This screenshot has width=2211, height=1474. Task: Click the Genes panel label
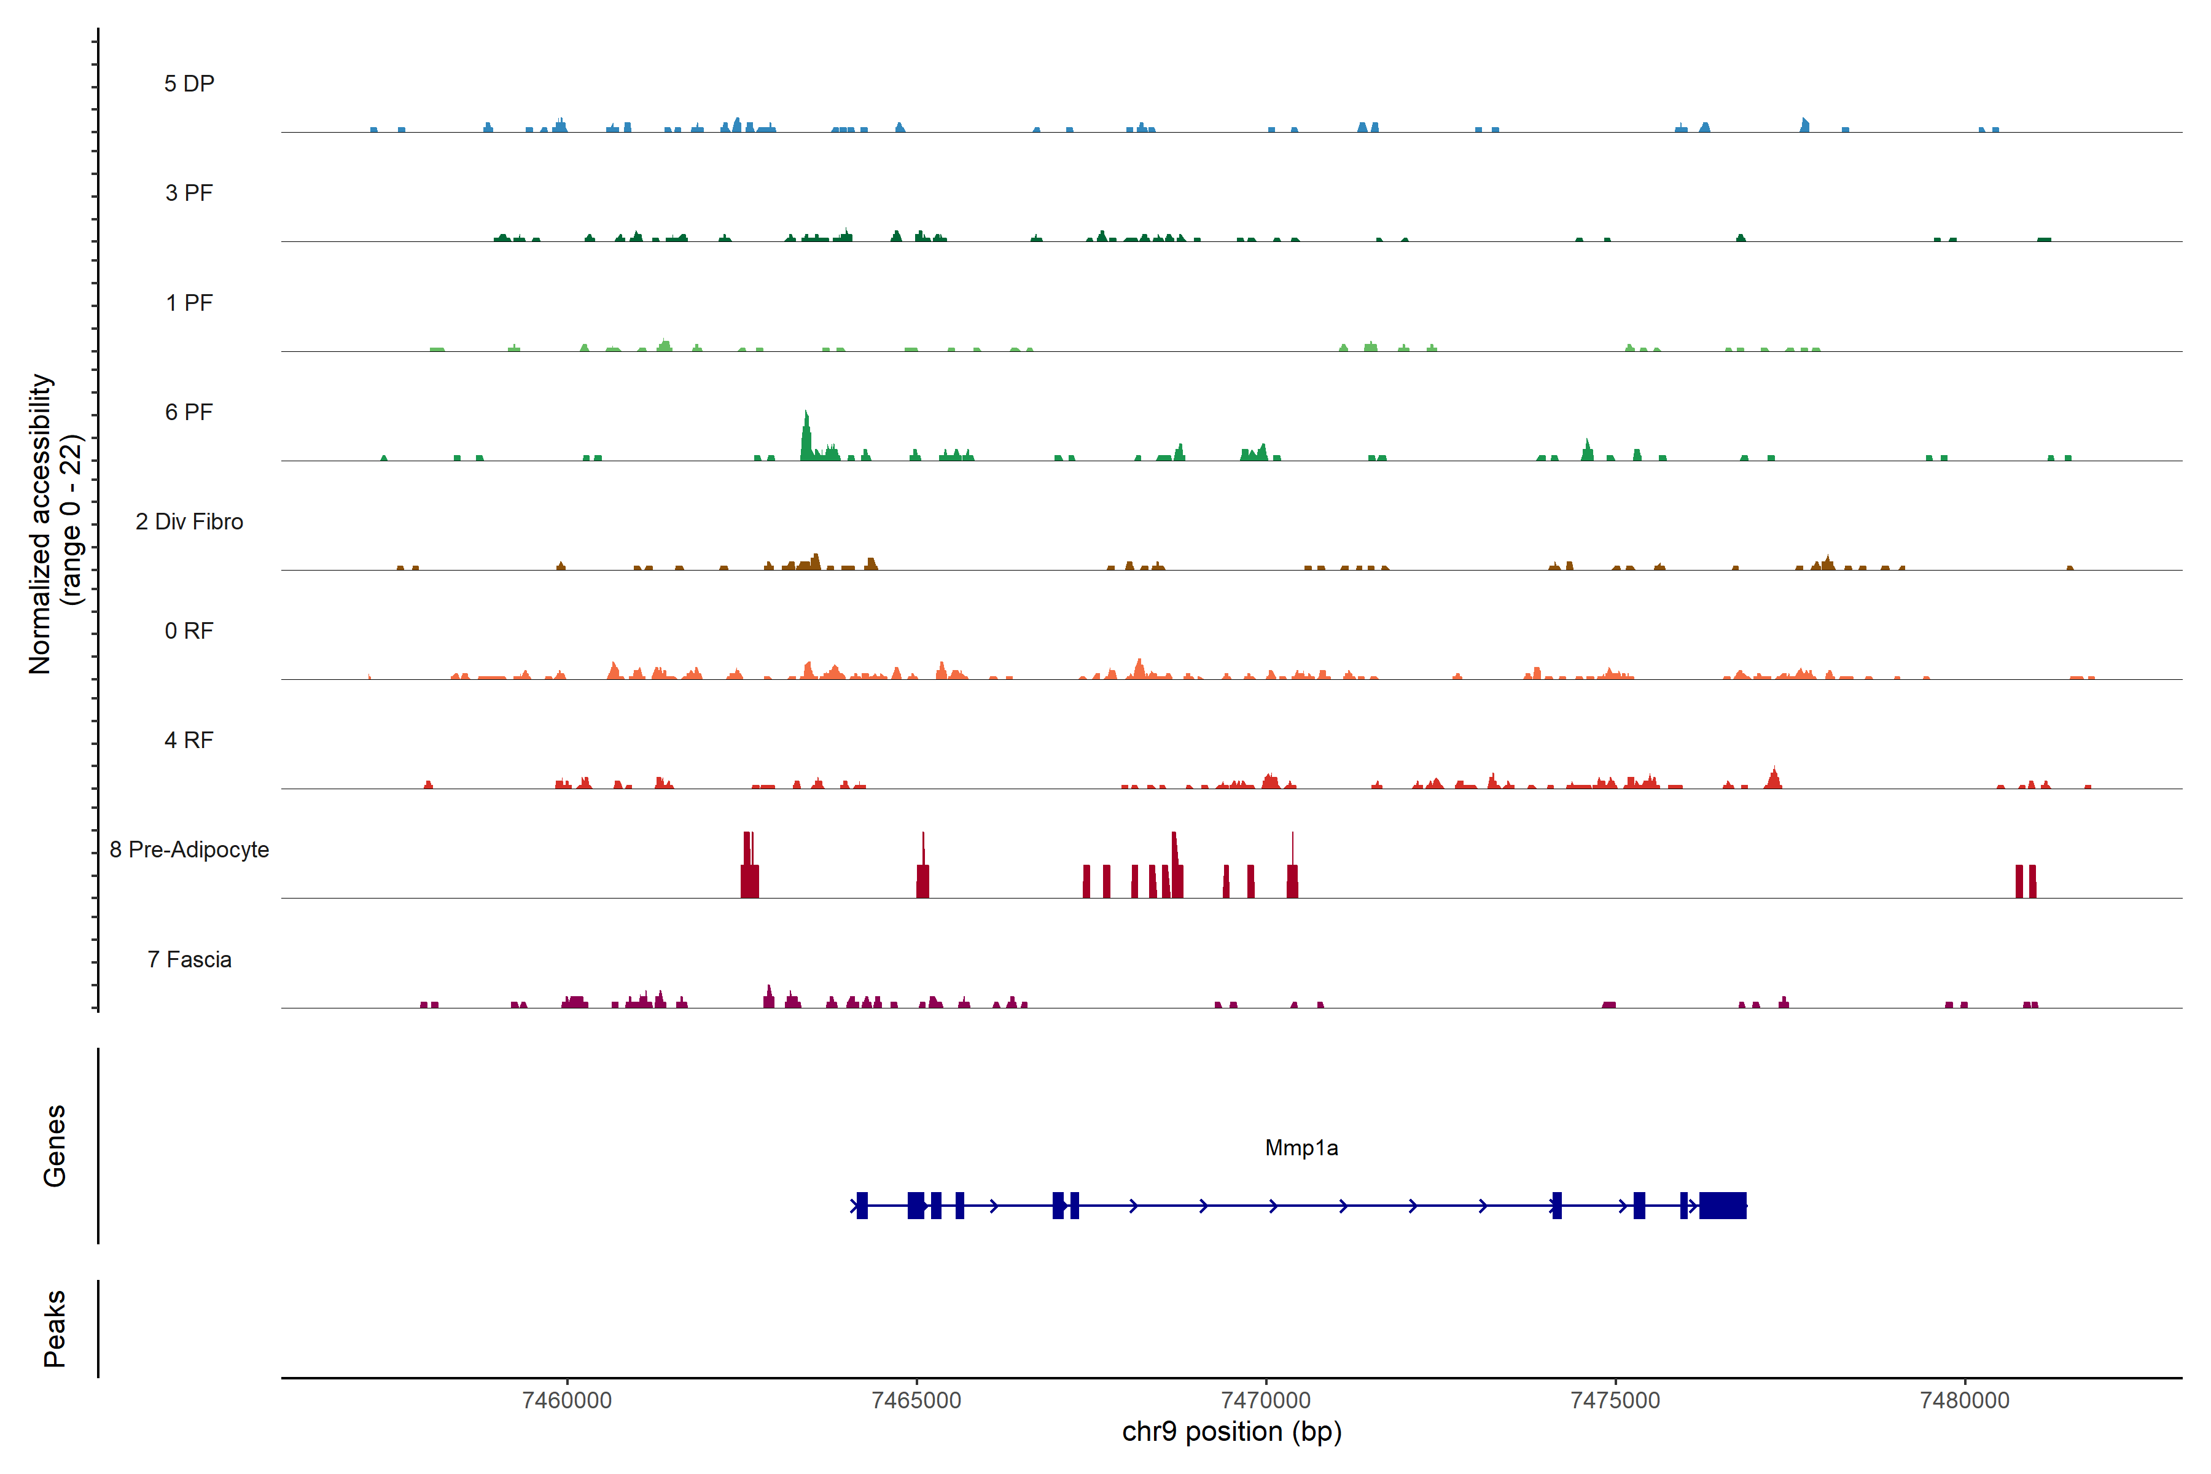click(55, 1145)
